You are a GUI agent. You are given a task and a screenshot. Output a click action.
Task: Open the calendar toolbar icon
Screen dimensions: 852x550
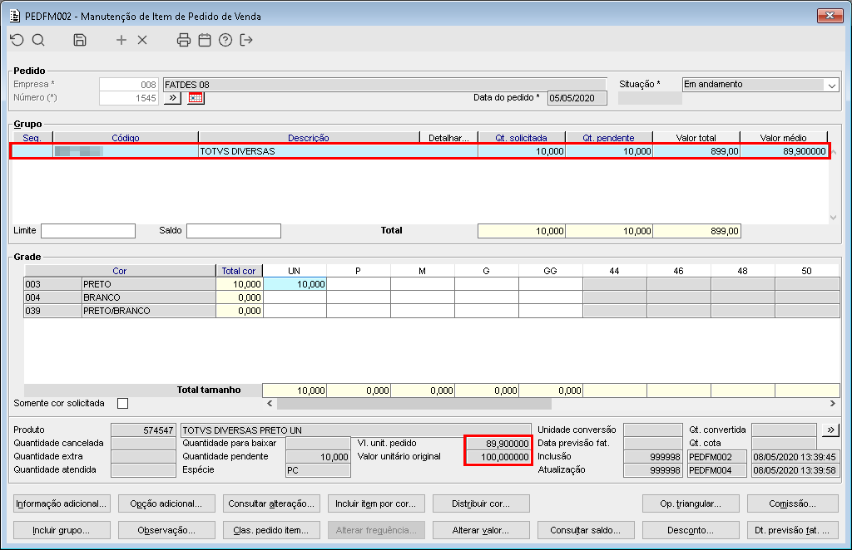(205, 40)
